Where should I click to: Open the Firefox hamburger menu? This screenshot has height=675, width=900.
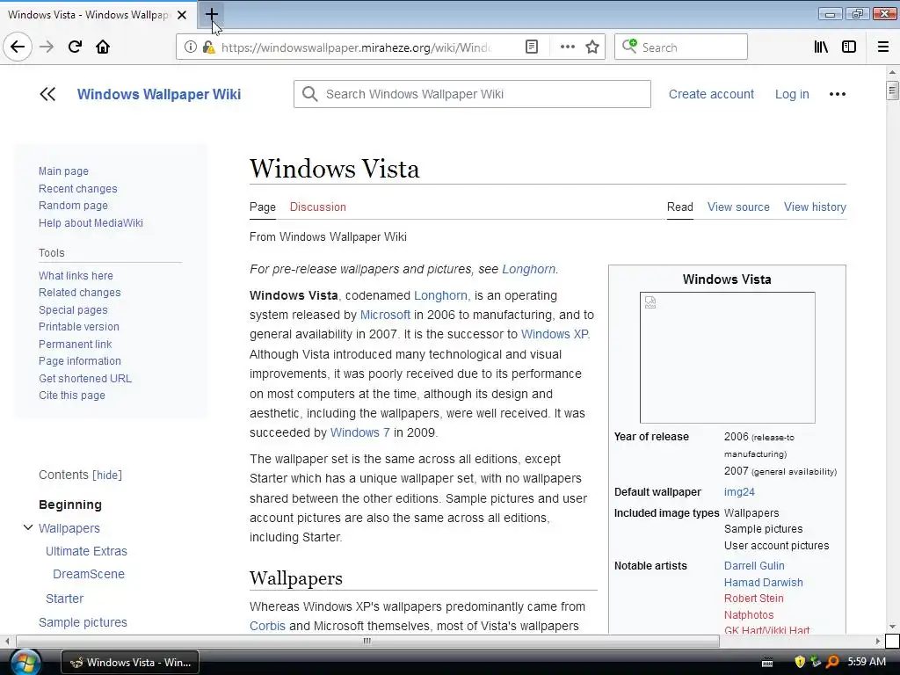point(883,47)
